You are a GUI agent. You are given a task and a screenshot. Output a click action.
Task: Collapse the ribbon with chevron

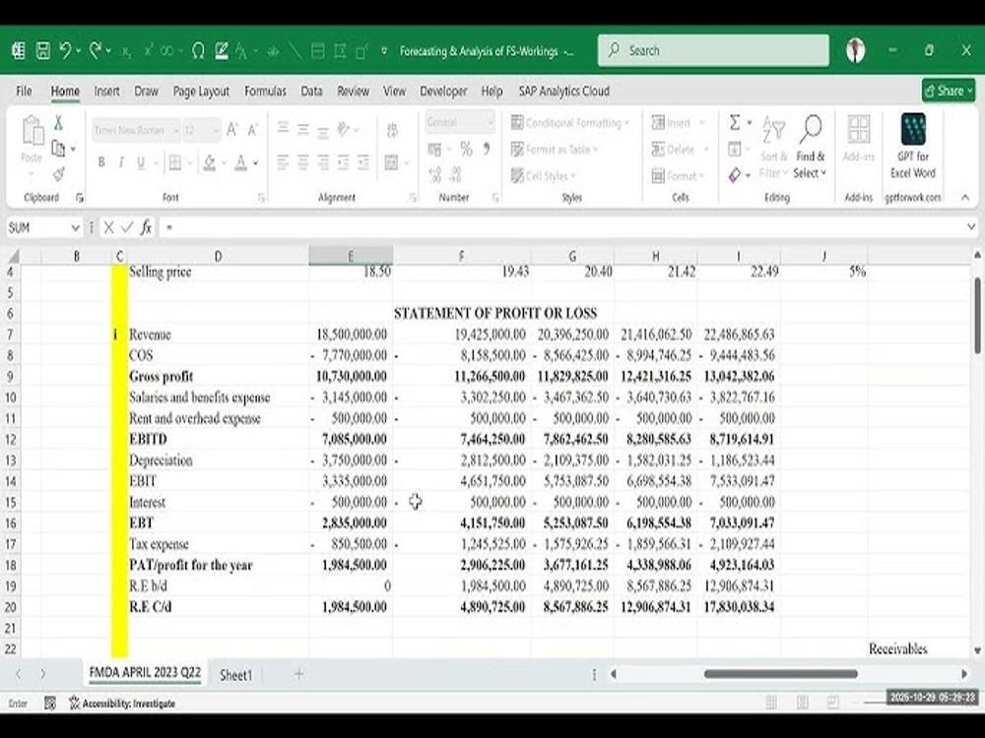click(965, 197)
